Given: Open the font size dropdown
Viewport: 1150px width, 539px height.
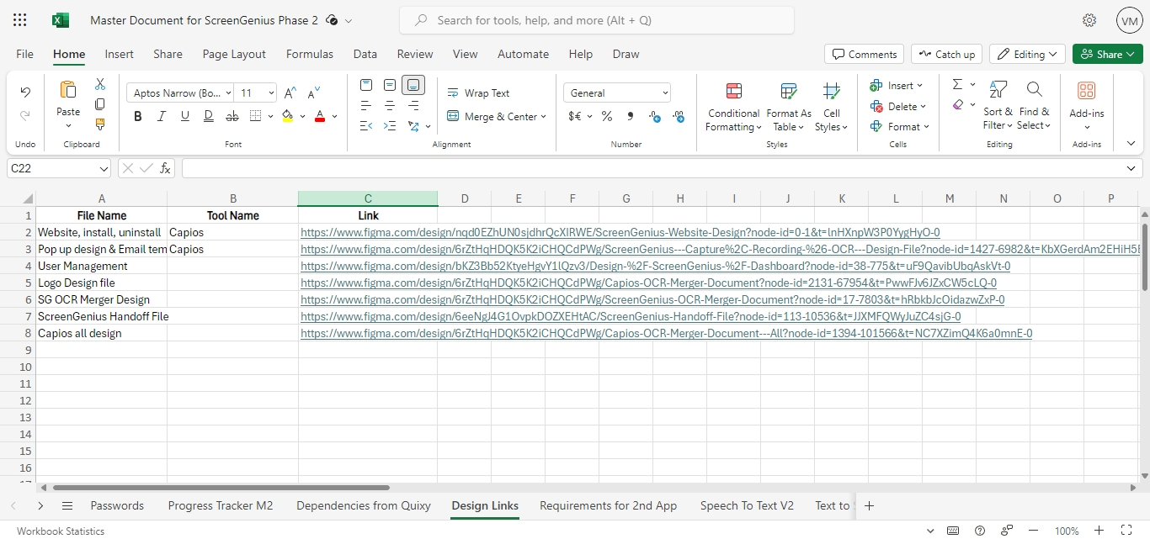Looking at the screenshot, I should (x=271, y=93).
